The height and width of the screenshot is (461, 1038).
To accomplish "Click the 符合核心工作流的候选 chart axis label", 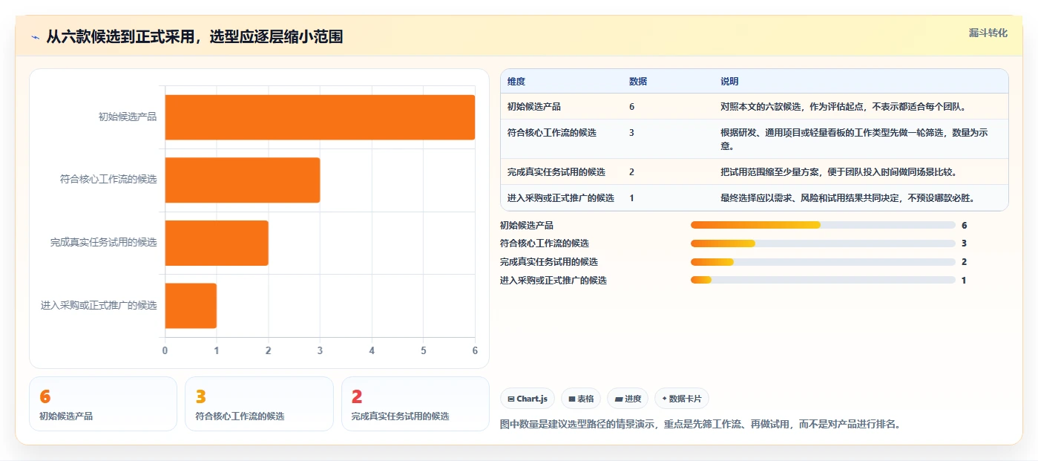I will coord(108,180).
